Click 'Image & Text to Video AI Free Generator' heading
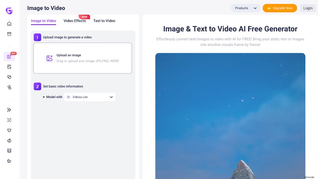The image size is (318, 179). coord(230,29)
